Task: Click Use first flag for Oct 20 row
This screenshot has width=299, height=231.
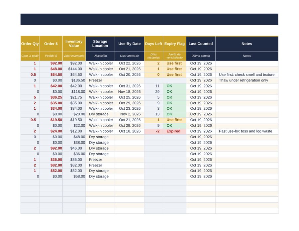Action: 174,75
